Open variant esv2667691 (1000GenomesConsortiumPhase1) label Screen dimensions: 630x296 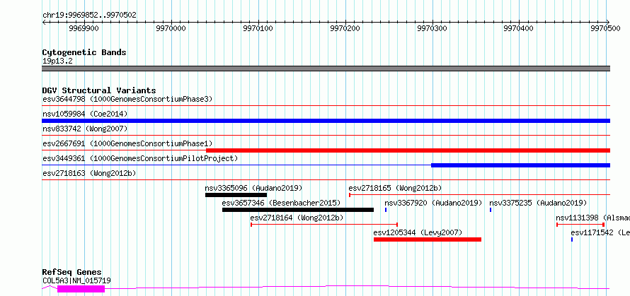point(127,143)
